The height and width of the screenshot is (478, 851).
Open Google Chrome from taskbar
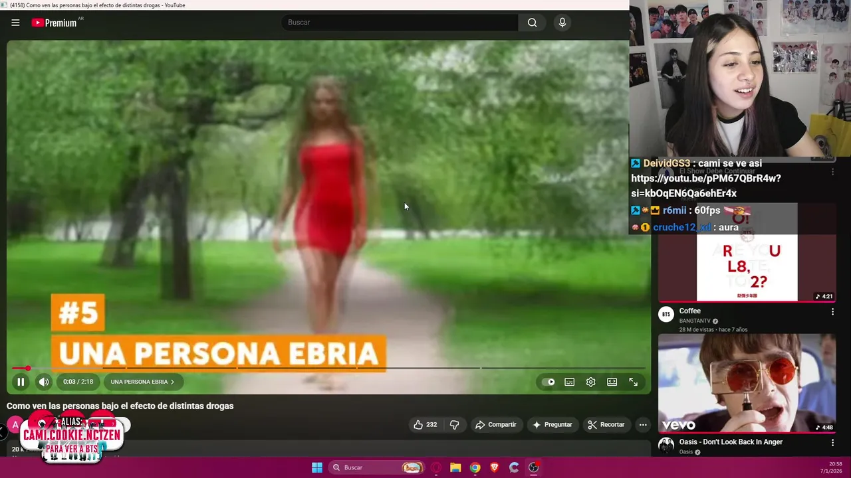pyautogui.click(x=475, y=467)
